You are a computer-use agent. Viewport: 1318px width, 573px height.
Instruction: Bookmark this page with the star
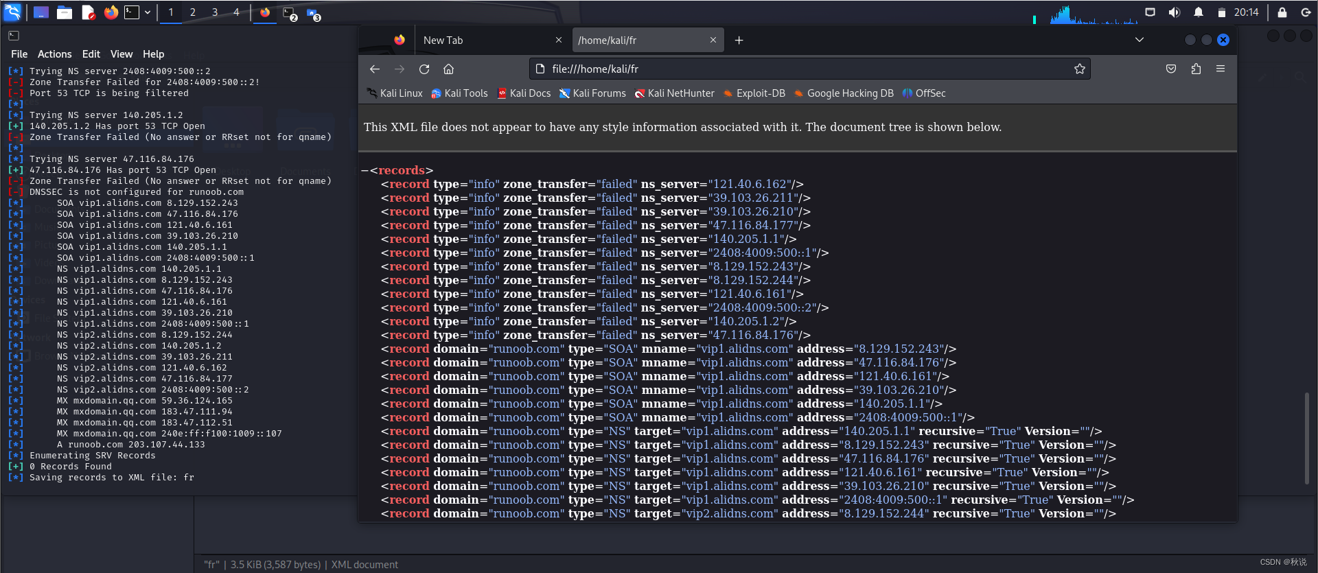pos(1080,69)
